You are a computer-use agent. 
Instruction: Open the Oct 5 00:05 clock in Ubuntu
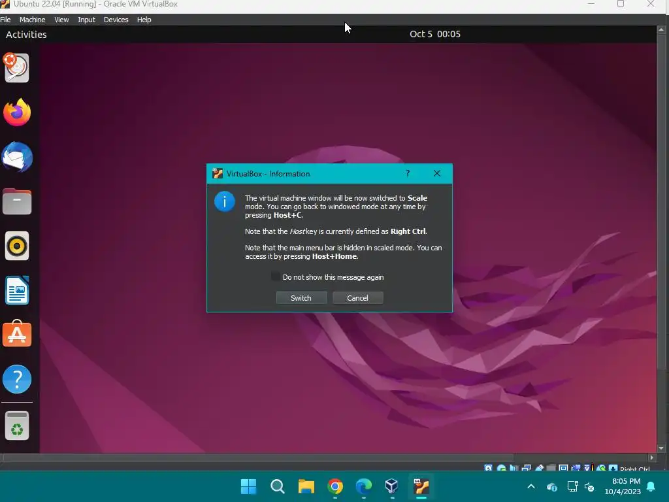click(x=434, y=34)
